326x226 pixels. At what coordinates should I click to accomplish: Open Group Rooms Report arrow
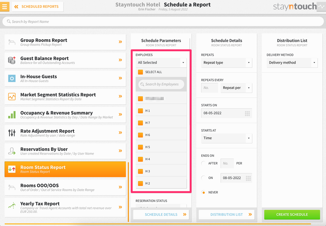click(120, 42)
